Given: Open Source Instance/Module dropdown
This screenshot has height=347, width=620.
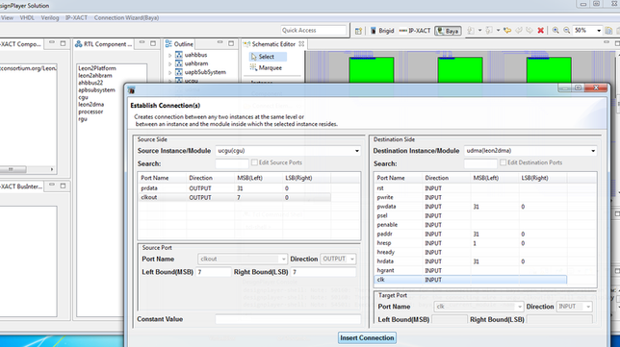Looking at the screenshot, I should 356,151.
